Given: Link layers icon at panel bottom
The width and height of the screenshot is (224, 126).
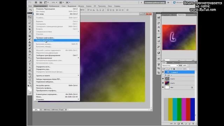Looking at the screenshot, I should pyautogui.click(x=171, y=124).
